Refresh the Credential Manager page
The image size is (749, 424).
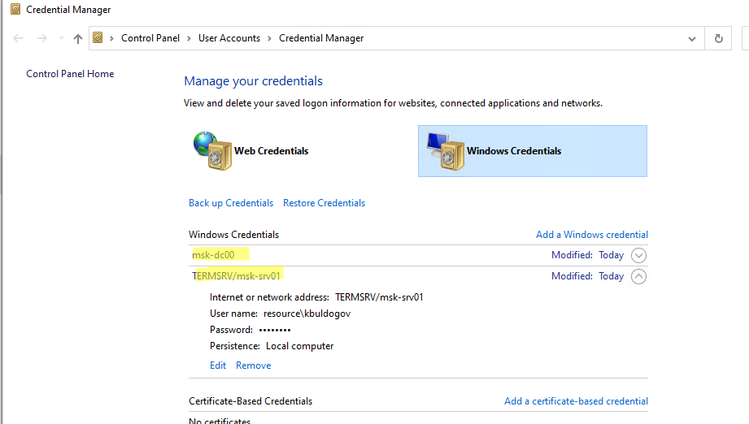click(718, 38)
